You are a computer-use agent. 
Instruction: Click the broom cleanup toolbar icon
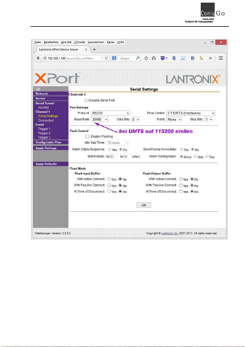tap(201, 58)
